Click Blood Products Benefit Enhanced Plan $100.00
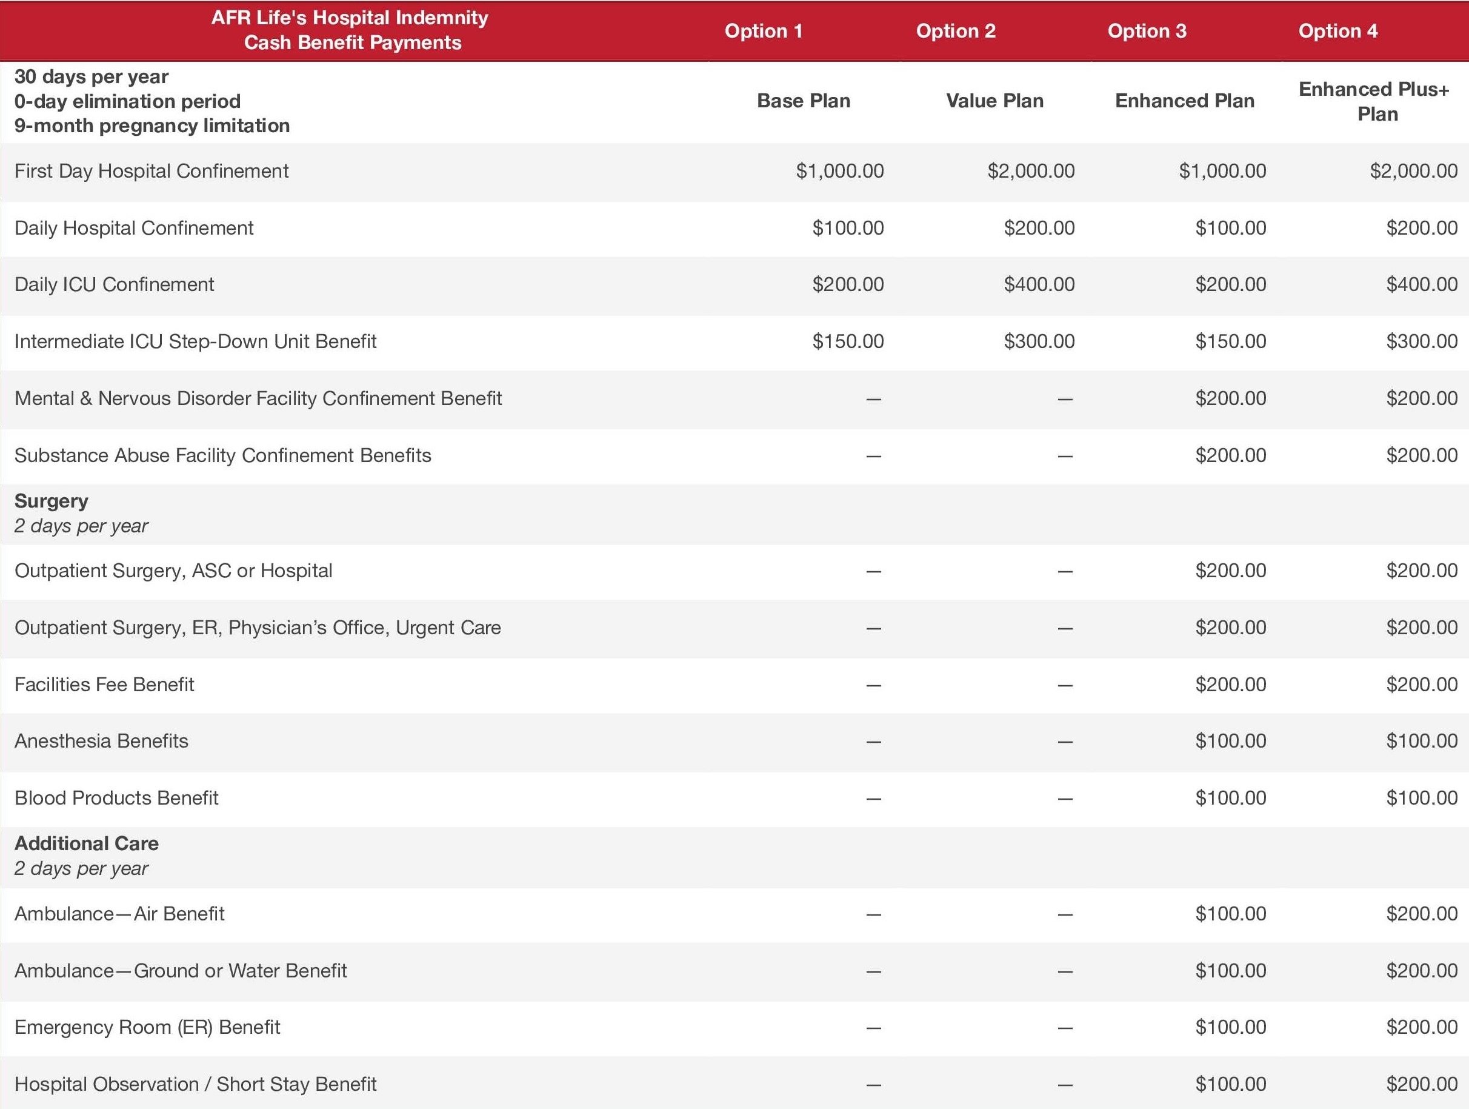This screenshot has height=1109, width=1469. [1231, 798]
